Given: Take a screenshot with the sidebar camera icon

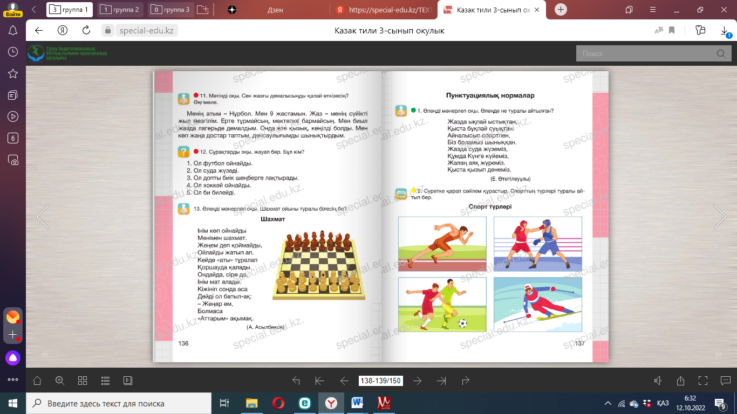Looking at the screenshot, I should [x=13, y=160].
